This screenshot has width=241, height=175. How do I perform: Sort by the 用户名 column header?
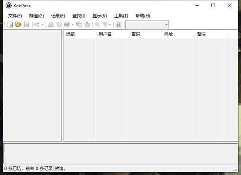[x=112, y=34]
